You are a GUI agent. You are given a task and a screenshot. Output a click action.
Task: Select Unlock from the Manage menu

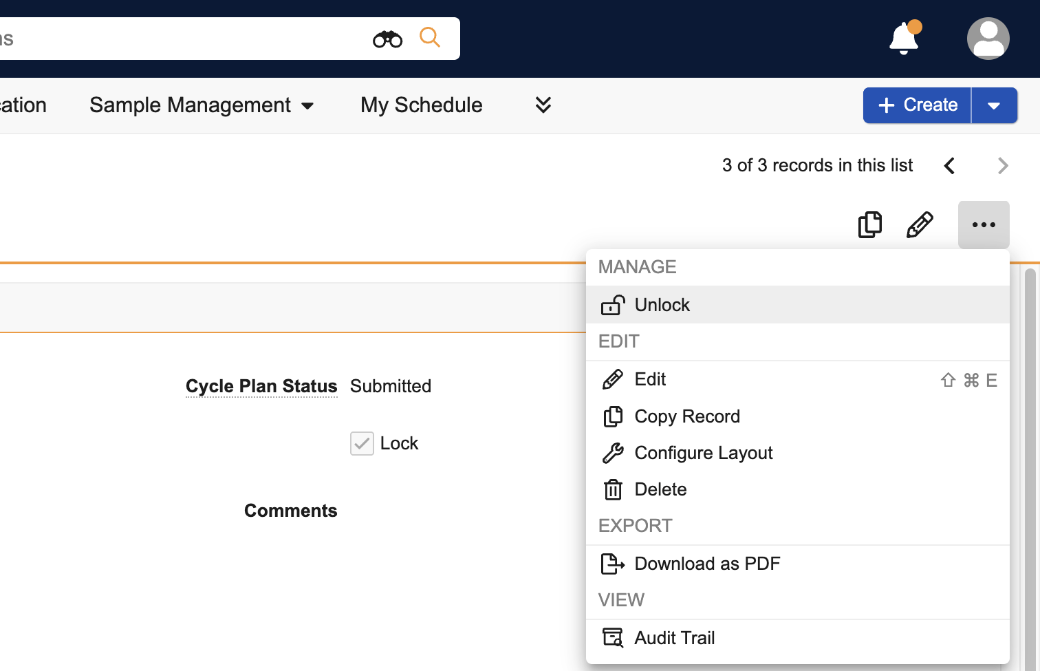[662, 305]
